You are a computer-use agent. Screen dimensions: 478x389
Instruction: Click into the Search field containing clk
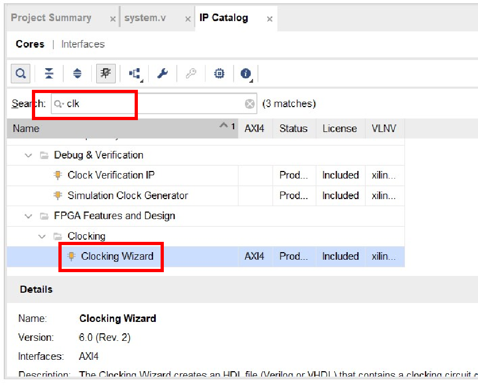[x=154, y=104]
